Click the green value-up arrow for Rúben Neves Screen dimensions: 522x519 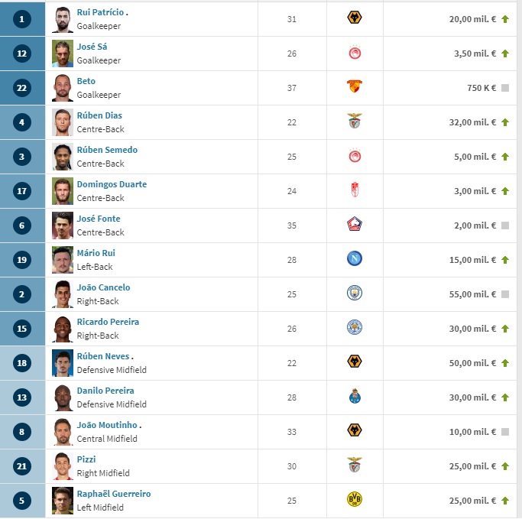[505, 363]
